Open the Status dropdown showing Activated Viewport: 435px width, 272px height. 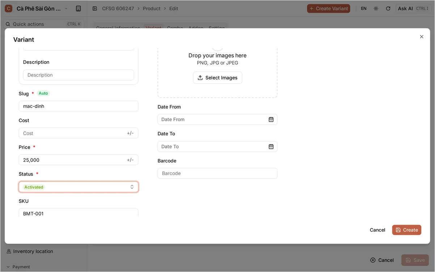pos(79,187)
